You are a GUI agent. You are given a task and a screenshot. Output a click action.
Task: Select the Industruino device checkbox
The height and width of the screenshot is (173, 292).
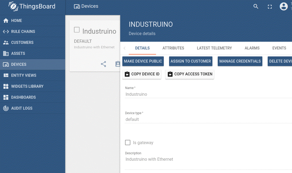coord(77,30)
